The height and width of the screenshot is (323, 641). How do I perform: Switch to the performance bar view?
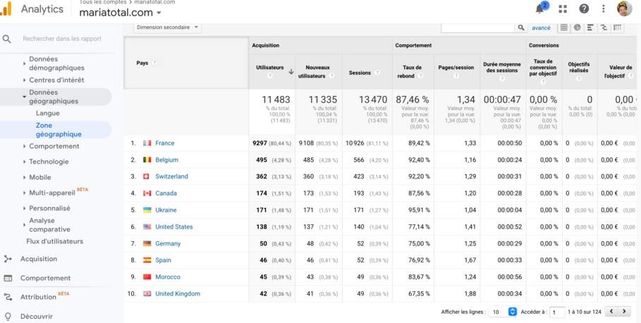pyautogui.click(x=590, y=28)
